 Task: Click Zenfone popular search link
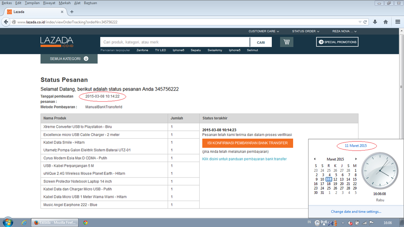pos(142,50)
